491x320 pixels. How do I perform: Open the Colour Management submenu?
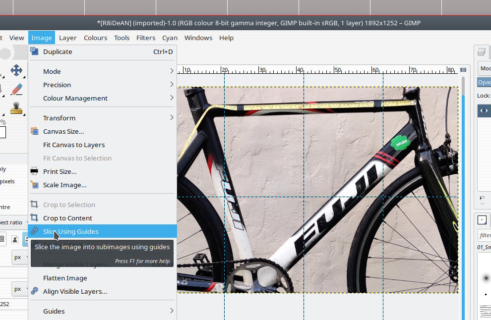(x=75, y=98)
